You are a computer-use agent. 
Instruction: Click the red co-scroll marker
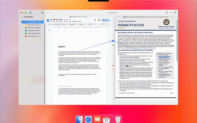[113, 66]
